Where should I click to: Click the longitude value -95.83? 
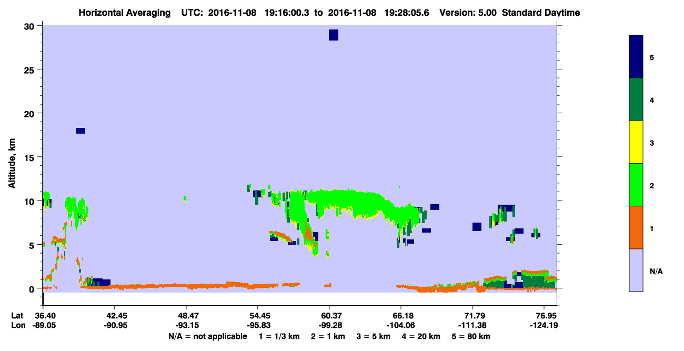tap(258, 325)
